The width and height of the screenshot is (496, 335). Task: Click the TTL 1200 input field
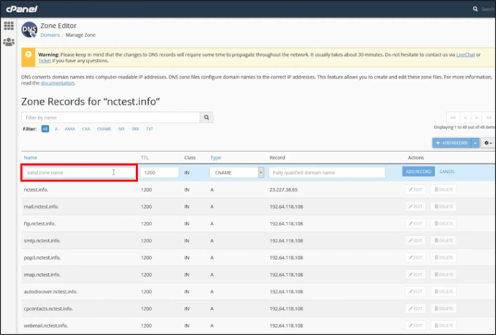pos(160,173)
